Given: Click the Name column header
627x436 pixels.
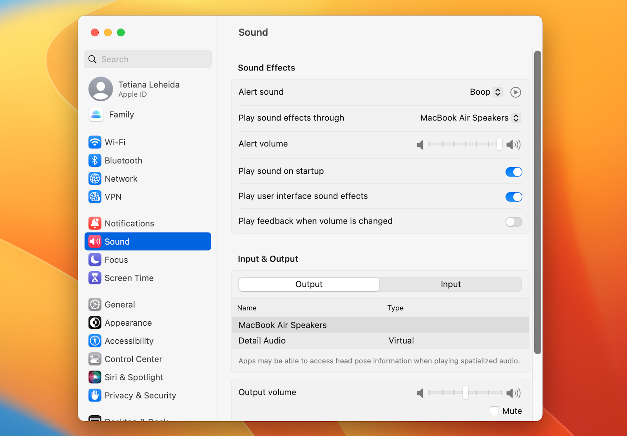Looking at the screenshot, I should (x=247, y=308).
